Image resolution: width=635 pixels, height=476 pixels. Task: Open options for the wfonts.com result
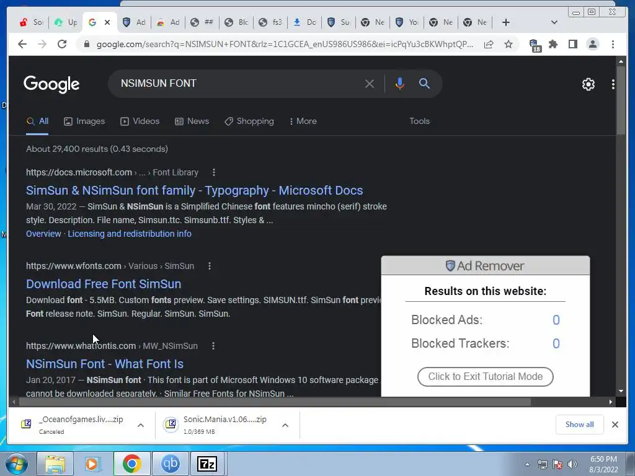coord(210,266)
